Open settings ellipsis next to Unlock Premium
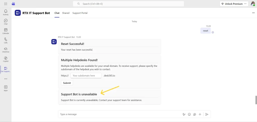The height and width of the screenshot is (122, 257). pyautogui.click(x=245, y=4)
